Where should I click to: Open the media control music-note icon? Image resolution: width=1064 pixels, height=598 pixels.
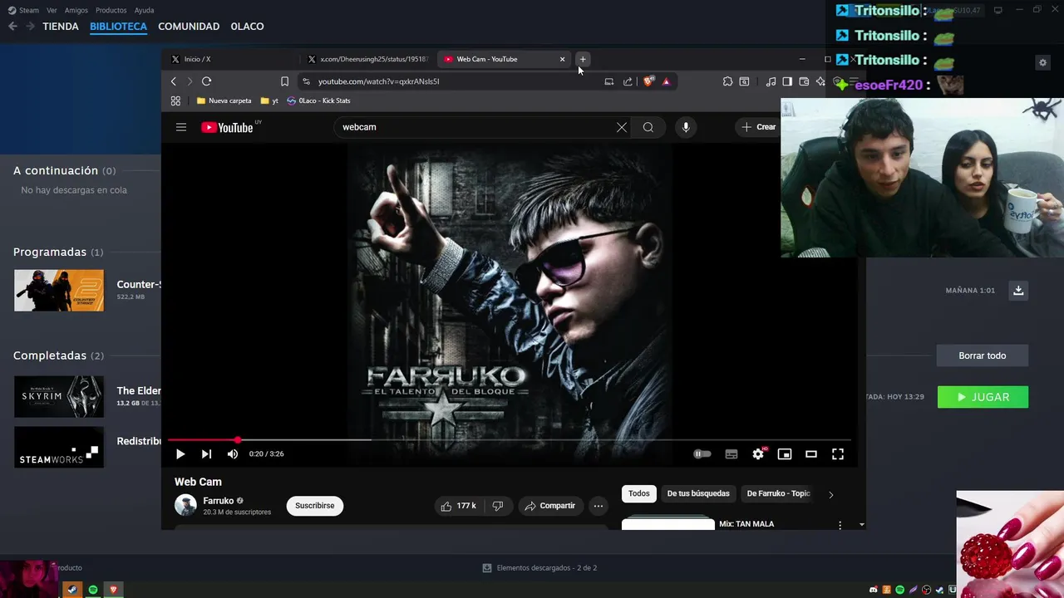pos(771,81)
